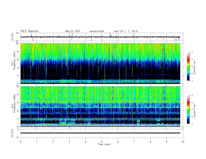
Task: Click the ch.2 spectrogram color scale bar
Action: [x=188, y=109]
